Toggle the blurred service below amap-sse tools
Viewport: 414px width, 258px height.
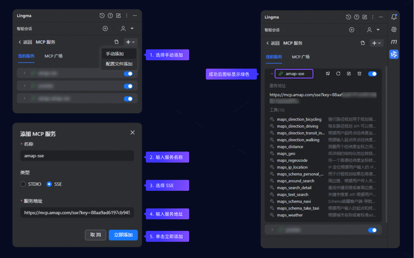(x=372, y=230)
